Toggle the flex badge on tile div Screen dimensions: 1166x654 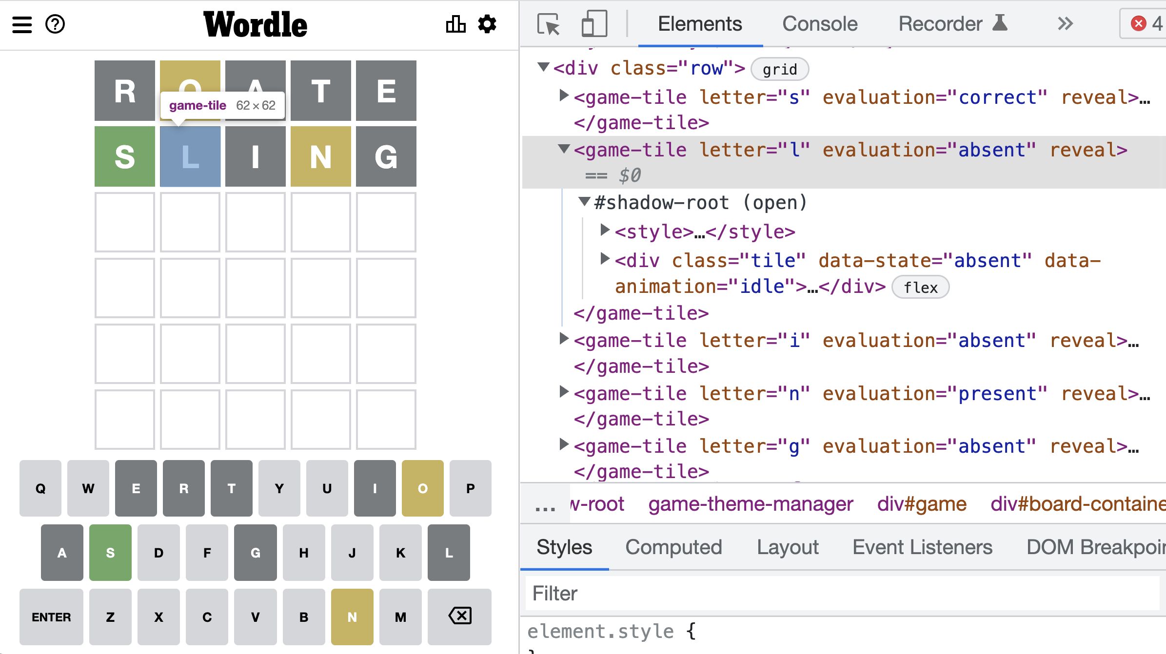tap(920, 288)
